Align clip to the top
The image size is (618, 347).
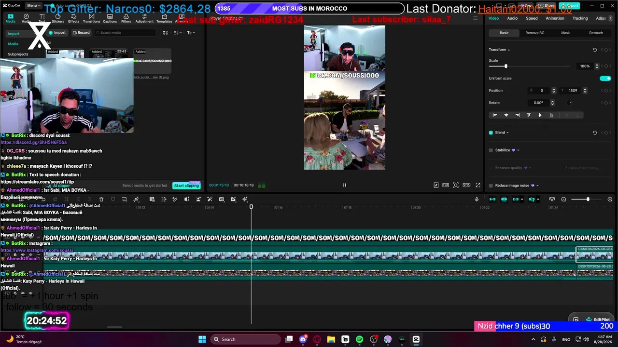pyautogui.click(x=529, y=115)
